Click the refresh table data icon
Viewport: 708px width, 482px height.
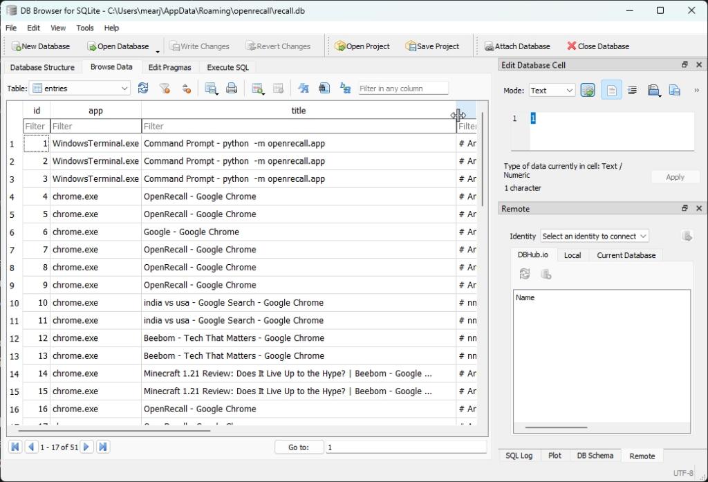143,88
